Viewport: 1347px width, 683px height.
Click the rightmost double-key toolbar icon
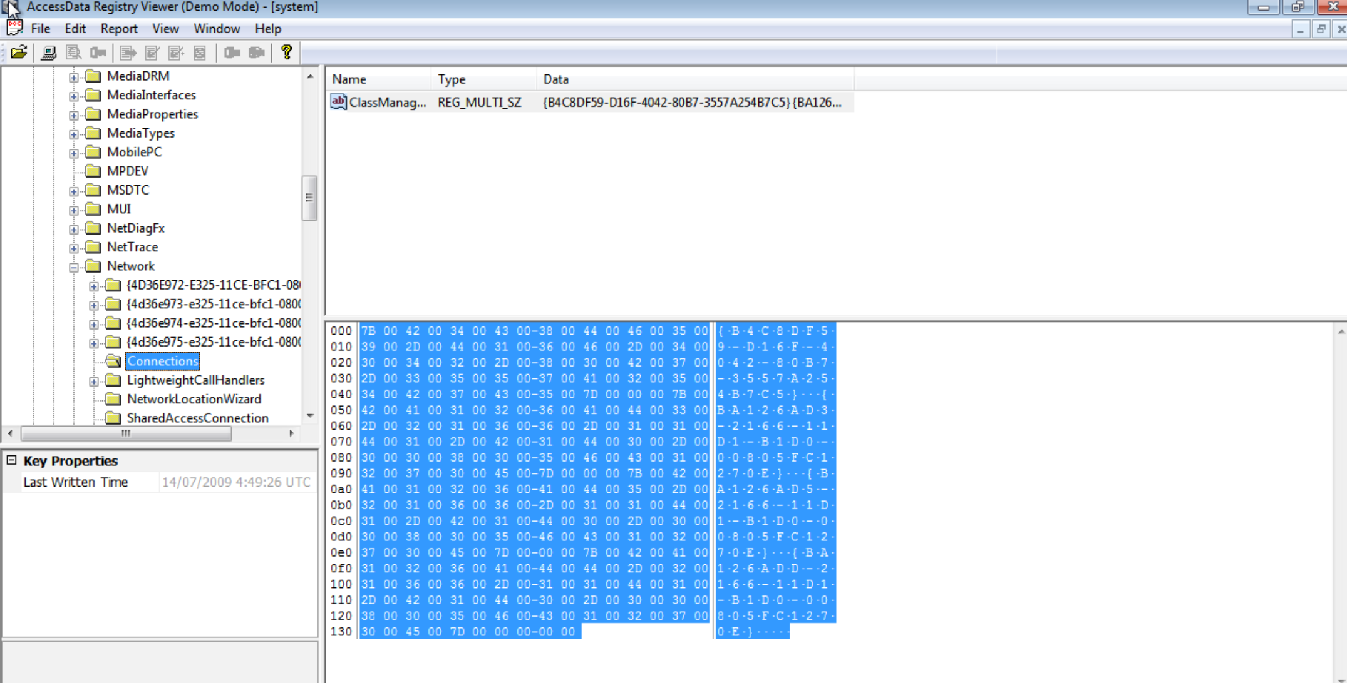(256, 53)
